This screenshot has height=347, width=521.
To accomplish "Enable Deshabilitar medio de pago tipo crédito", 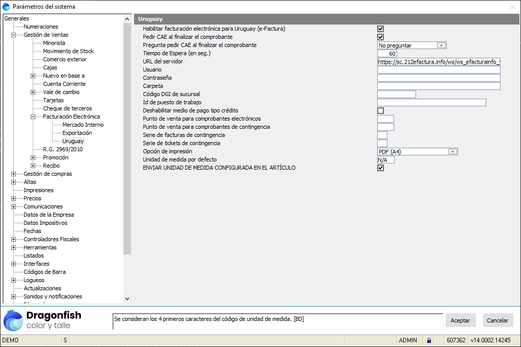I will point(380,110).
